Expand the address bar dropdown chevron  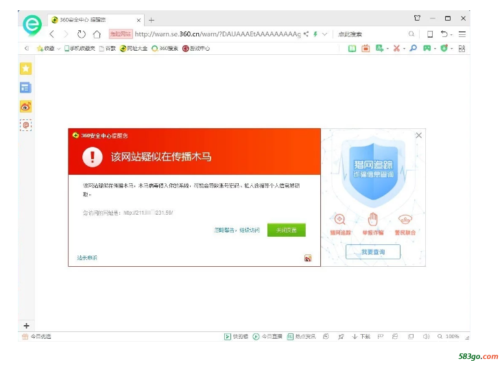click(324, 34)
